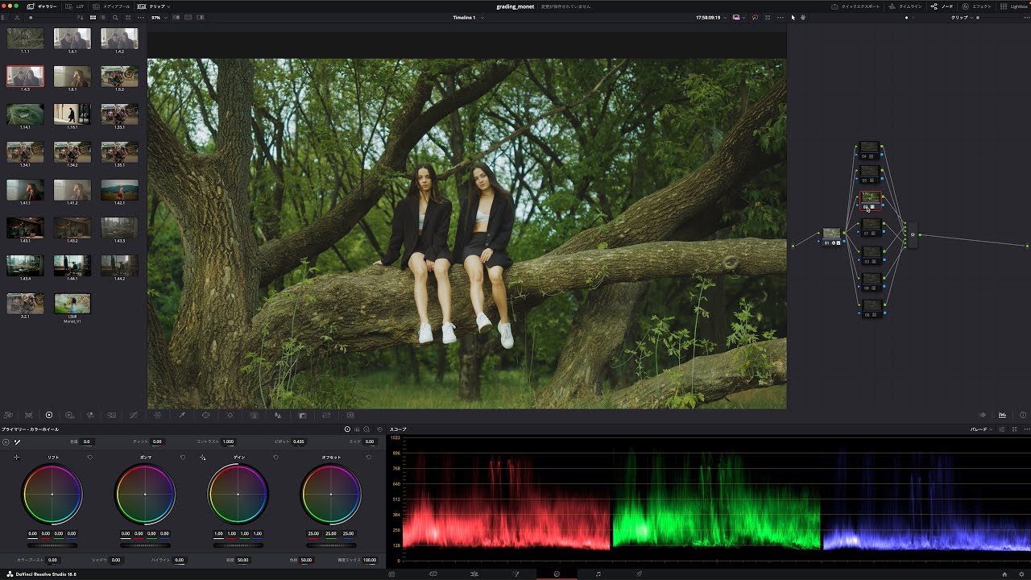The image size is (1031, 580).
Task: Go to the Media page tab
Action: 391,574
